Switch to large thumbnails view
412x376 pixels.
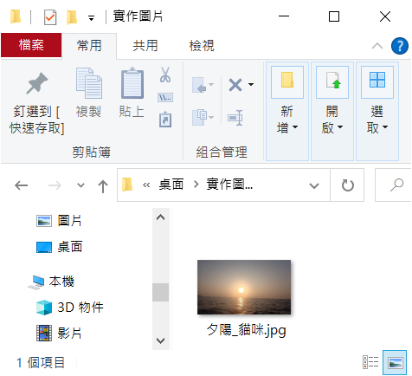point(395,362)
